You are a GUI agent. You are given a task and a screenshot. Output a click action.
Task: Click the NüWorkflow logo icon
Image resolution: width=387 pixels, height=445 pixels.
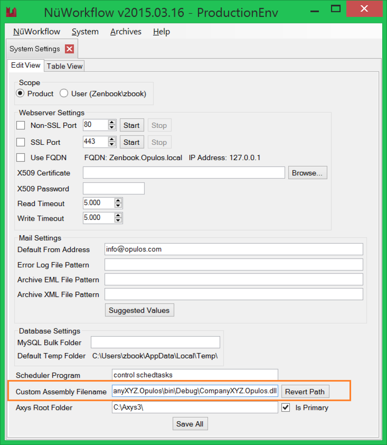click(x=11, y=11)
